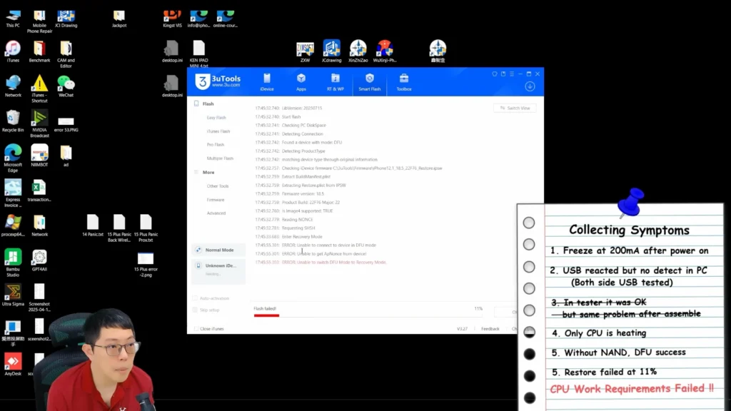
Task: Launch AnyDesk
Action: (x=13, y=365)
